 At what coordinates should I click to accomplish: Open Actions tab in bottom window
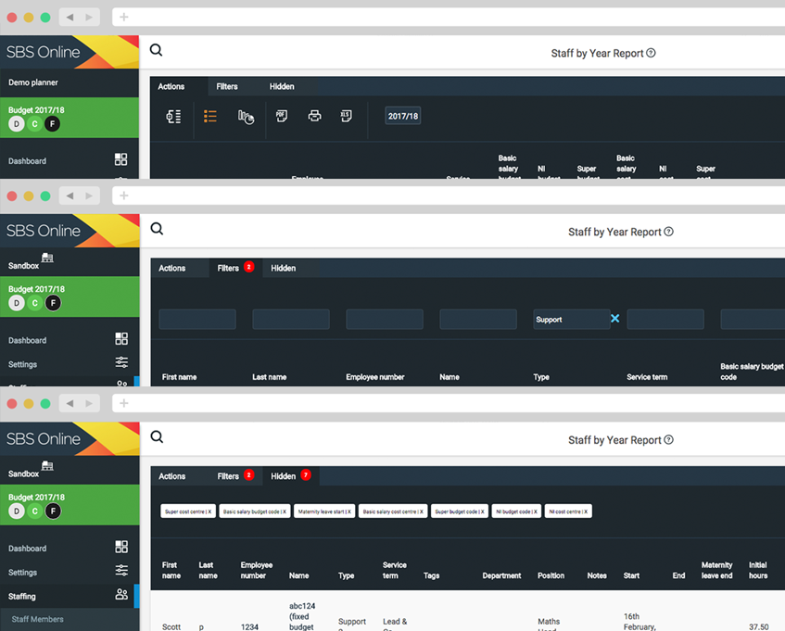coord(171,476)
